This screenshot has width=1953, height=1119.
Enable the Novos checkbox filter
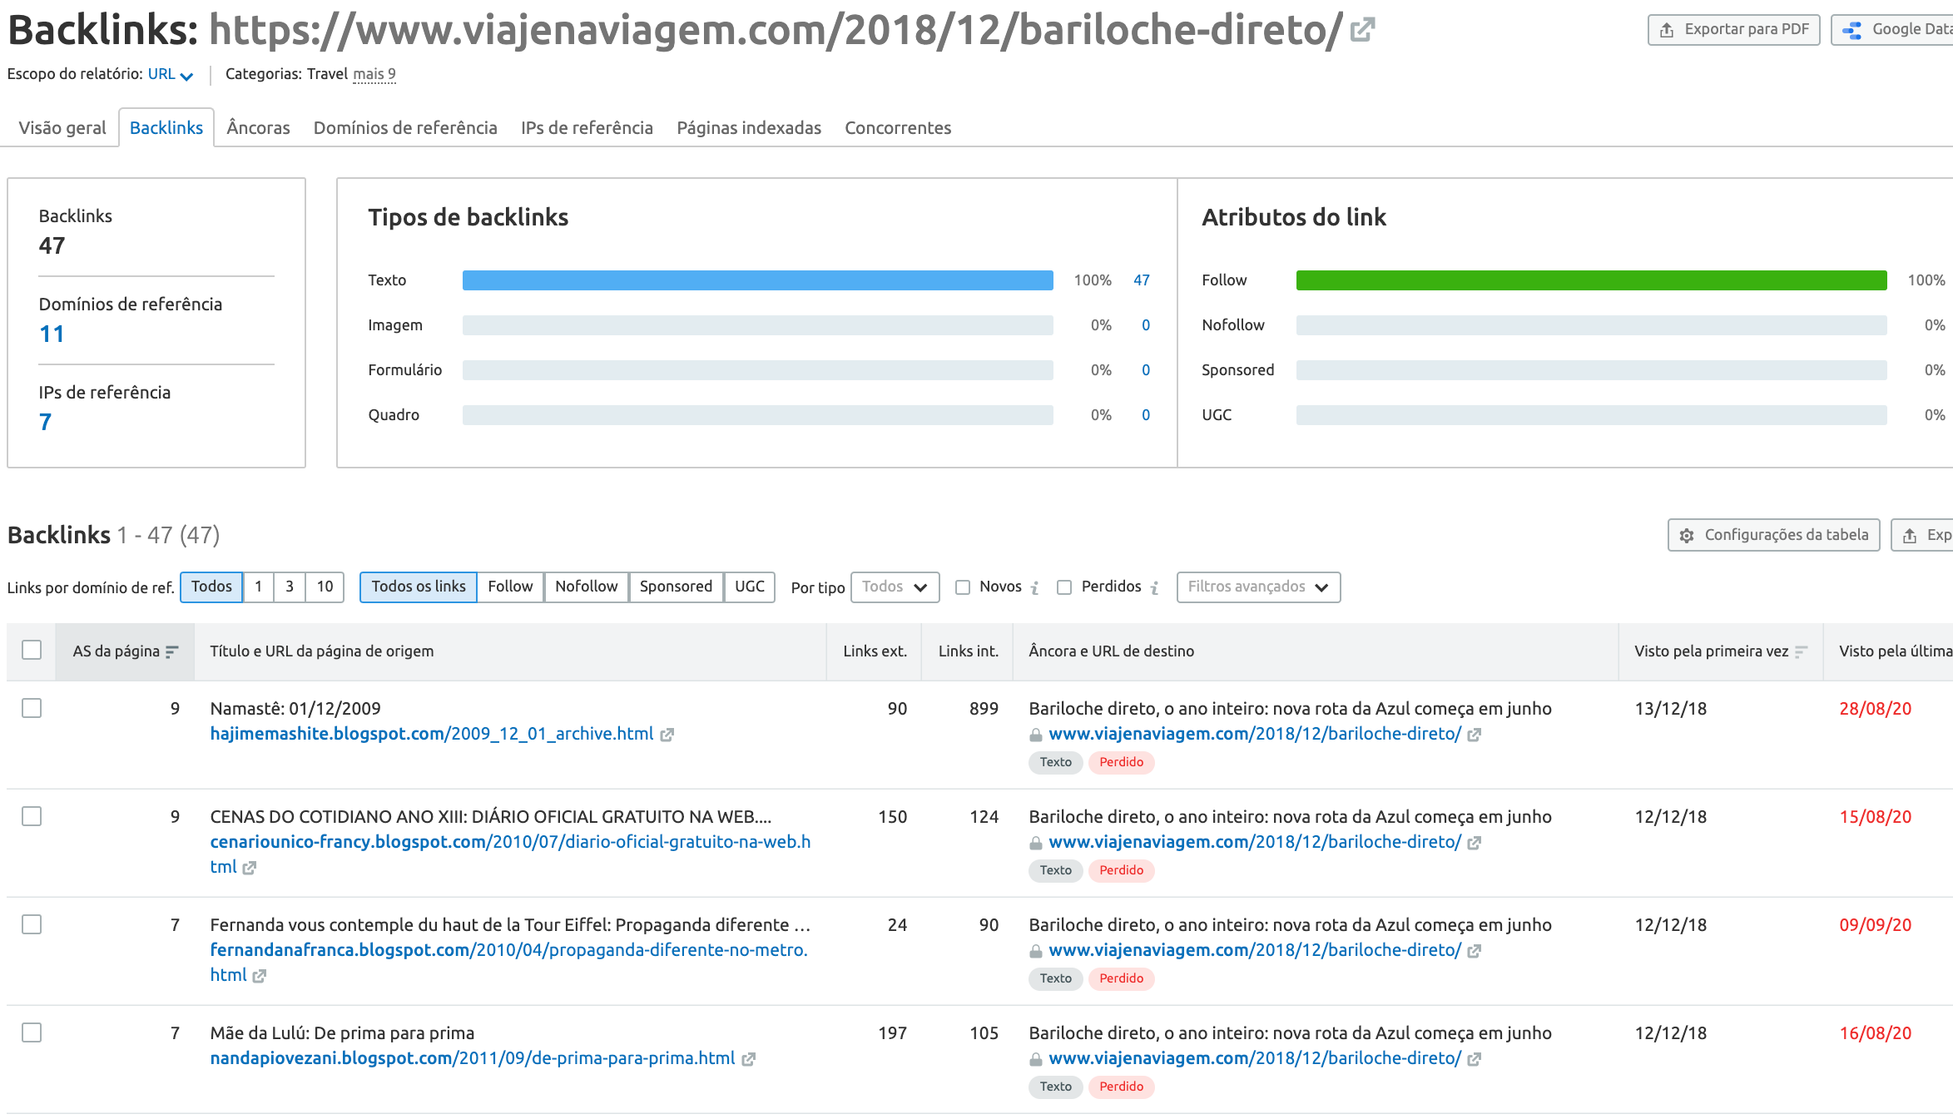point(963,587)
